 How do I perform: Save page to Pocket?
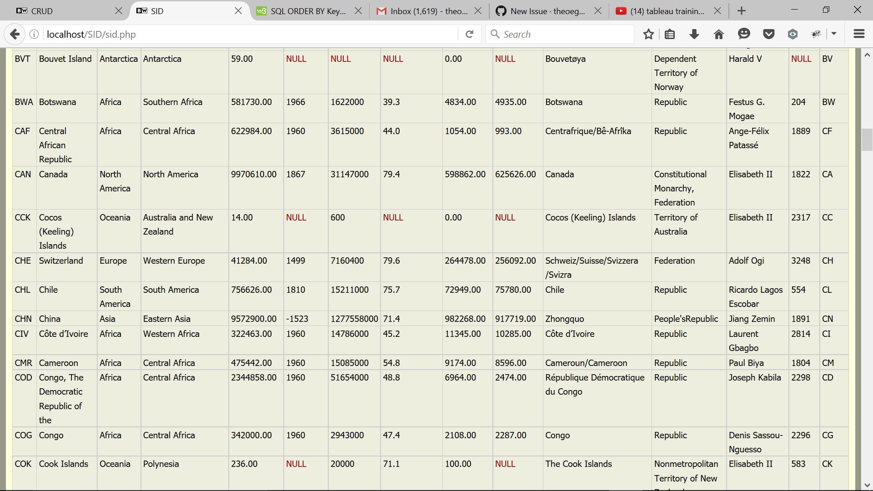click(x=768, y=34)
